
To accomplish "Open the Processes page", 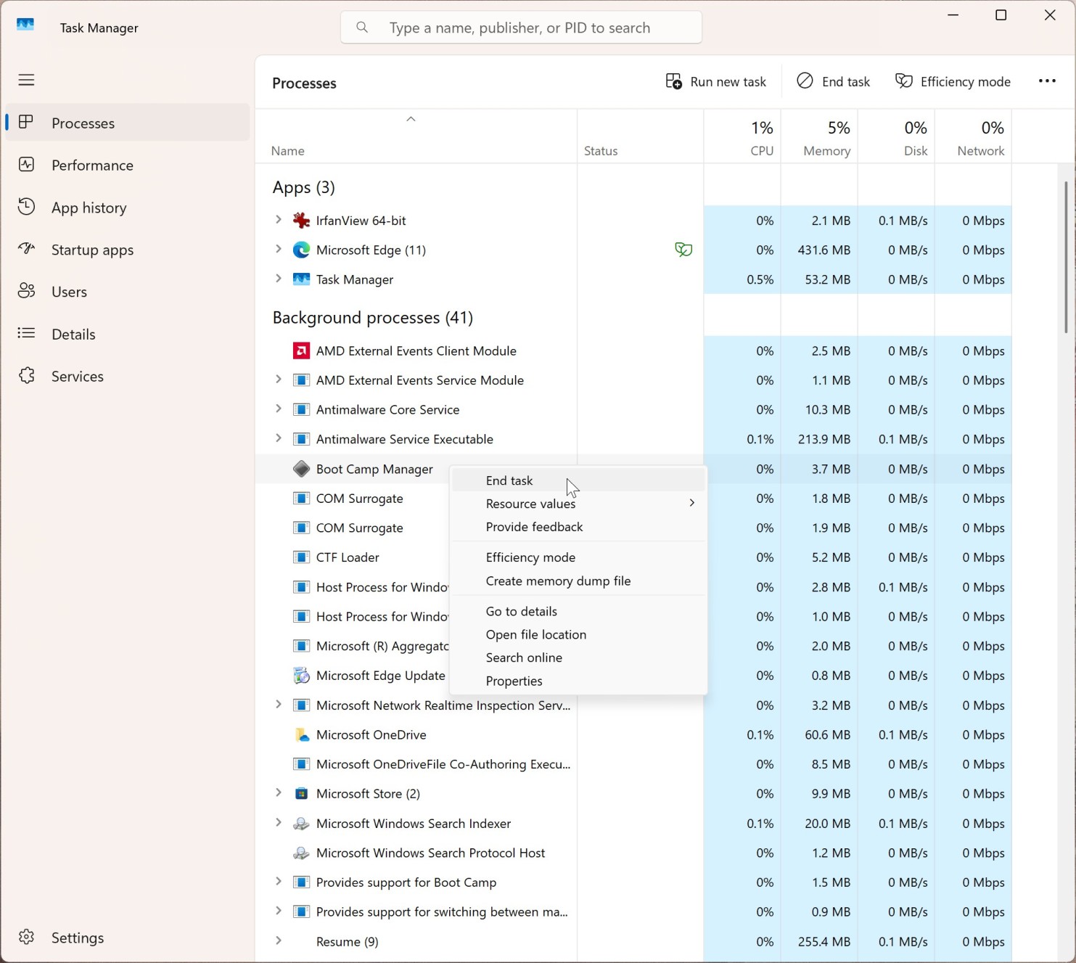I will click(x=128, y=123).
